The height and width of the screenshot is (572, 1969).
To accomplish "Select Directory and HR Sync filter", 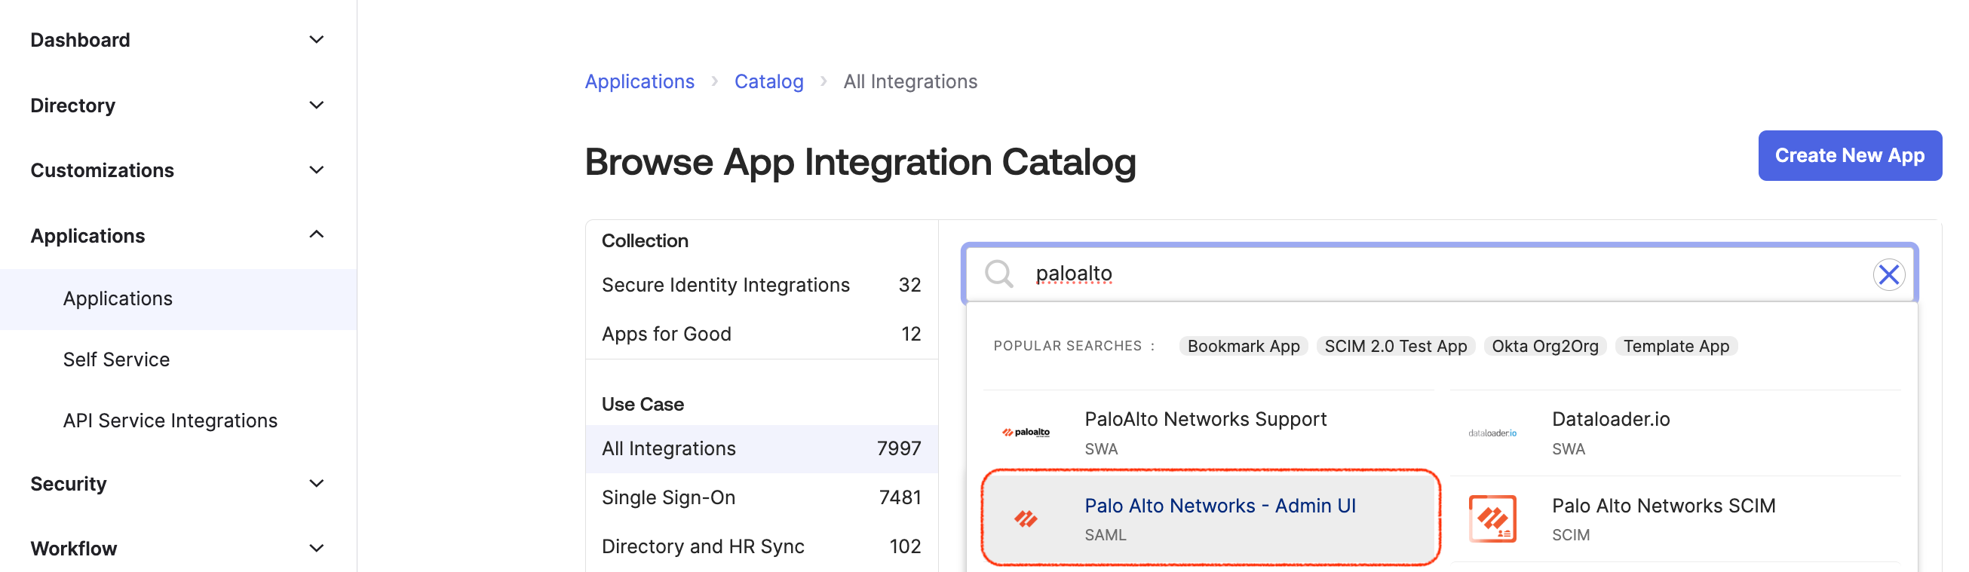I will (762, 546).
